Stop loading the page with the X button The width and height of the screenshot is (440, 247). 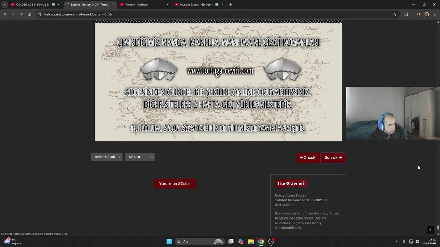click(x=21, y=14)
